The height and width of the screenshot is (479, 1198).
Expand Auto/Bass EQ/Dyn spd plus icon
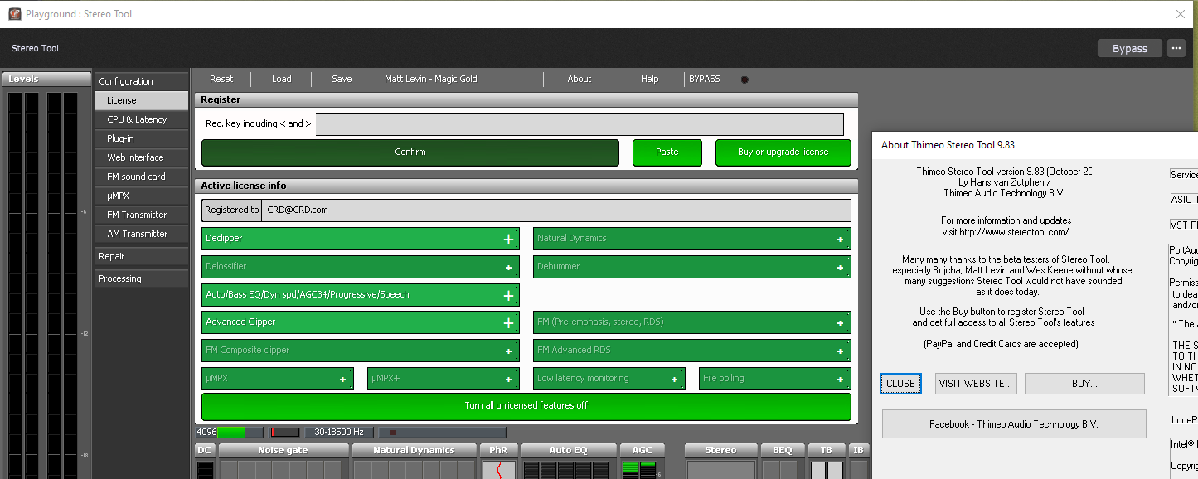(x=509, y=296)
